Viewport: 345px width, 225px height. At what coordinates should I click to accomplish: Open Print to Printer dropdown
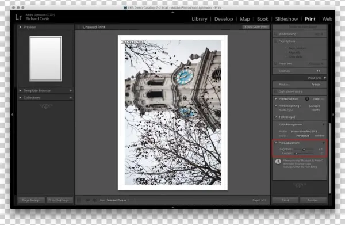pyautogui.click(x=316, y=85)
